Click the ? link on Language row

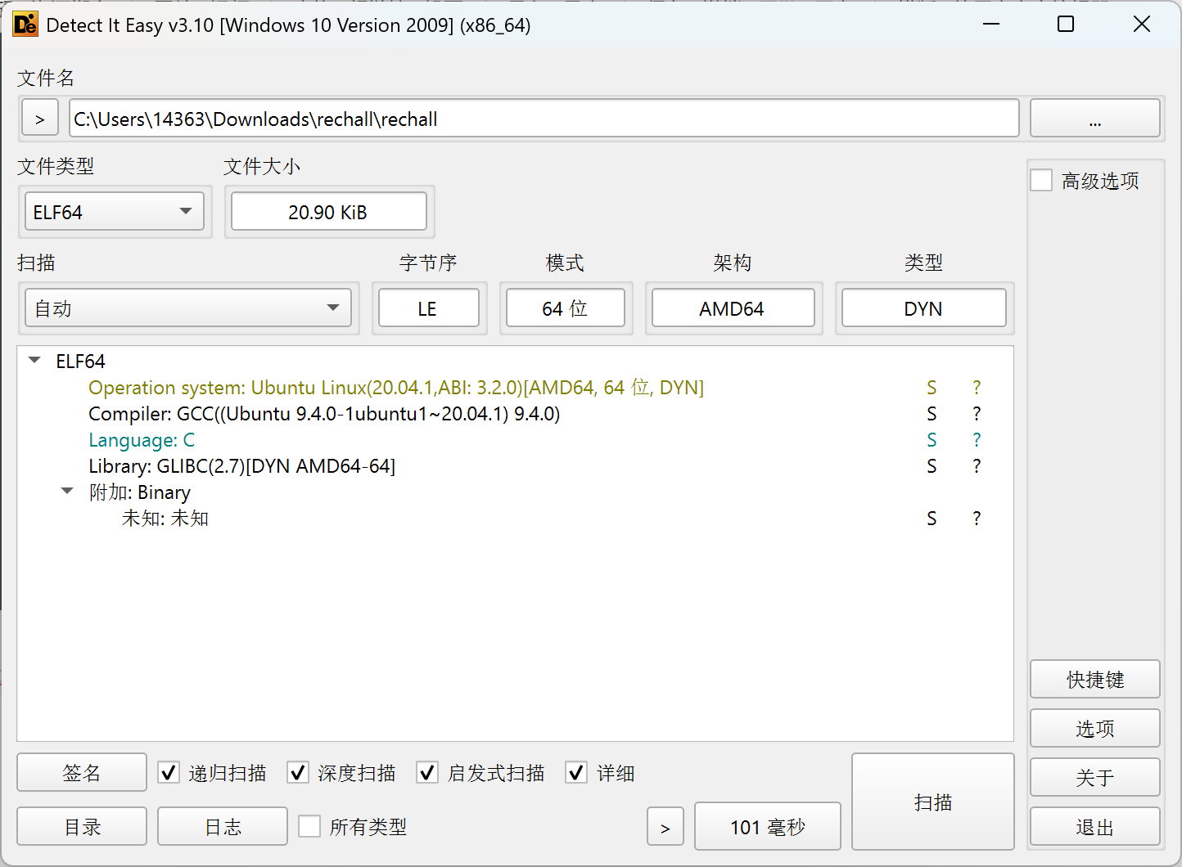977,440
